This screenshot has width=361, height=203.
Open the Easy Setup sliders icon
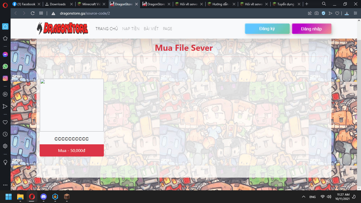coord(356,13)
